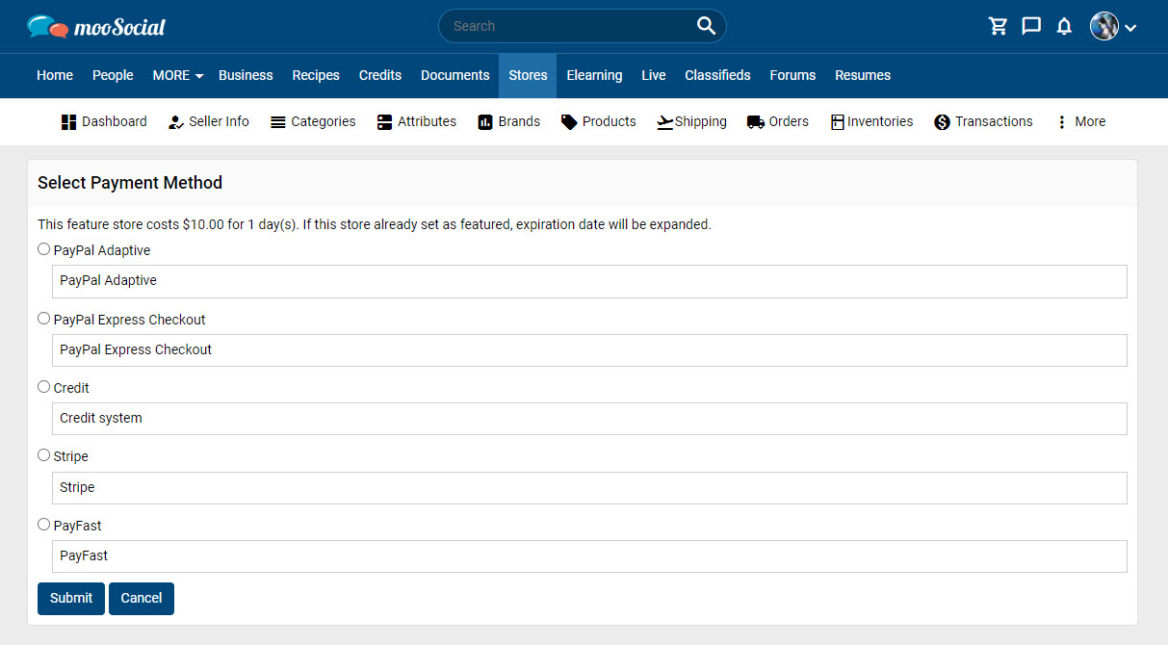The height and width of the screenshot is (645, 1168).
Task: Click the feature store cost notice text
Action: coord(375,224)
